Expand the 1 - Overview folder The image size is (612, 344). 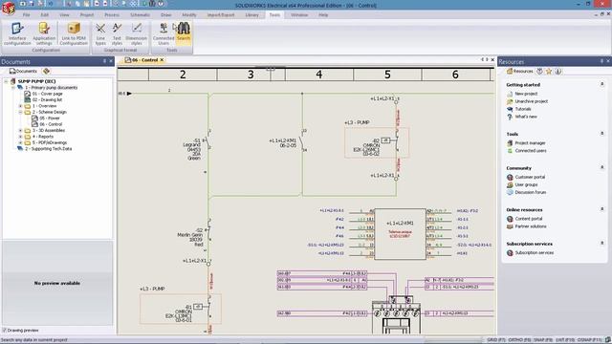(20, 106)
